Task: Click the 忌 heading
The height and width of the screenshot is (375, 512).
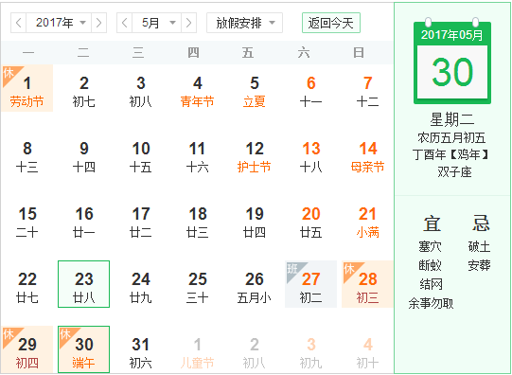Action: (481, 223)
